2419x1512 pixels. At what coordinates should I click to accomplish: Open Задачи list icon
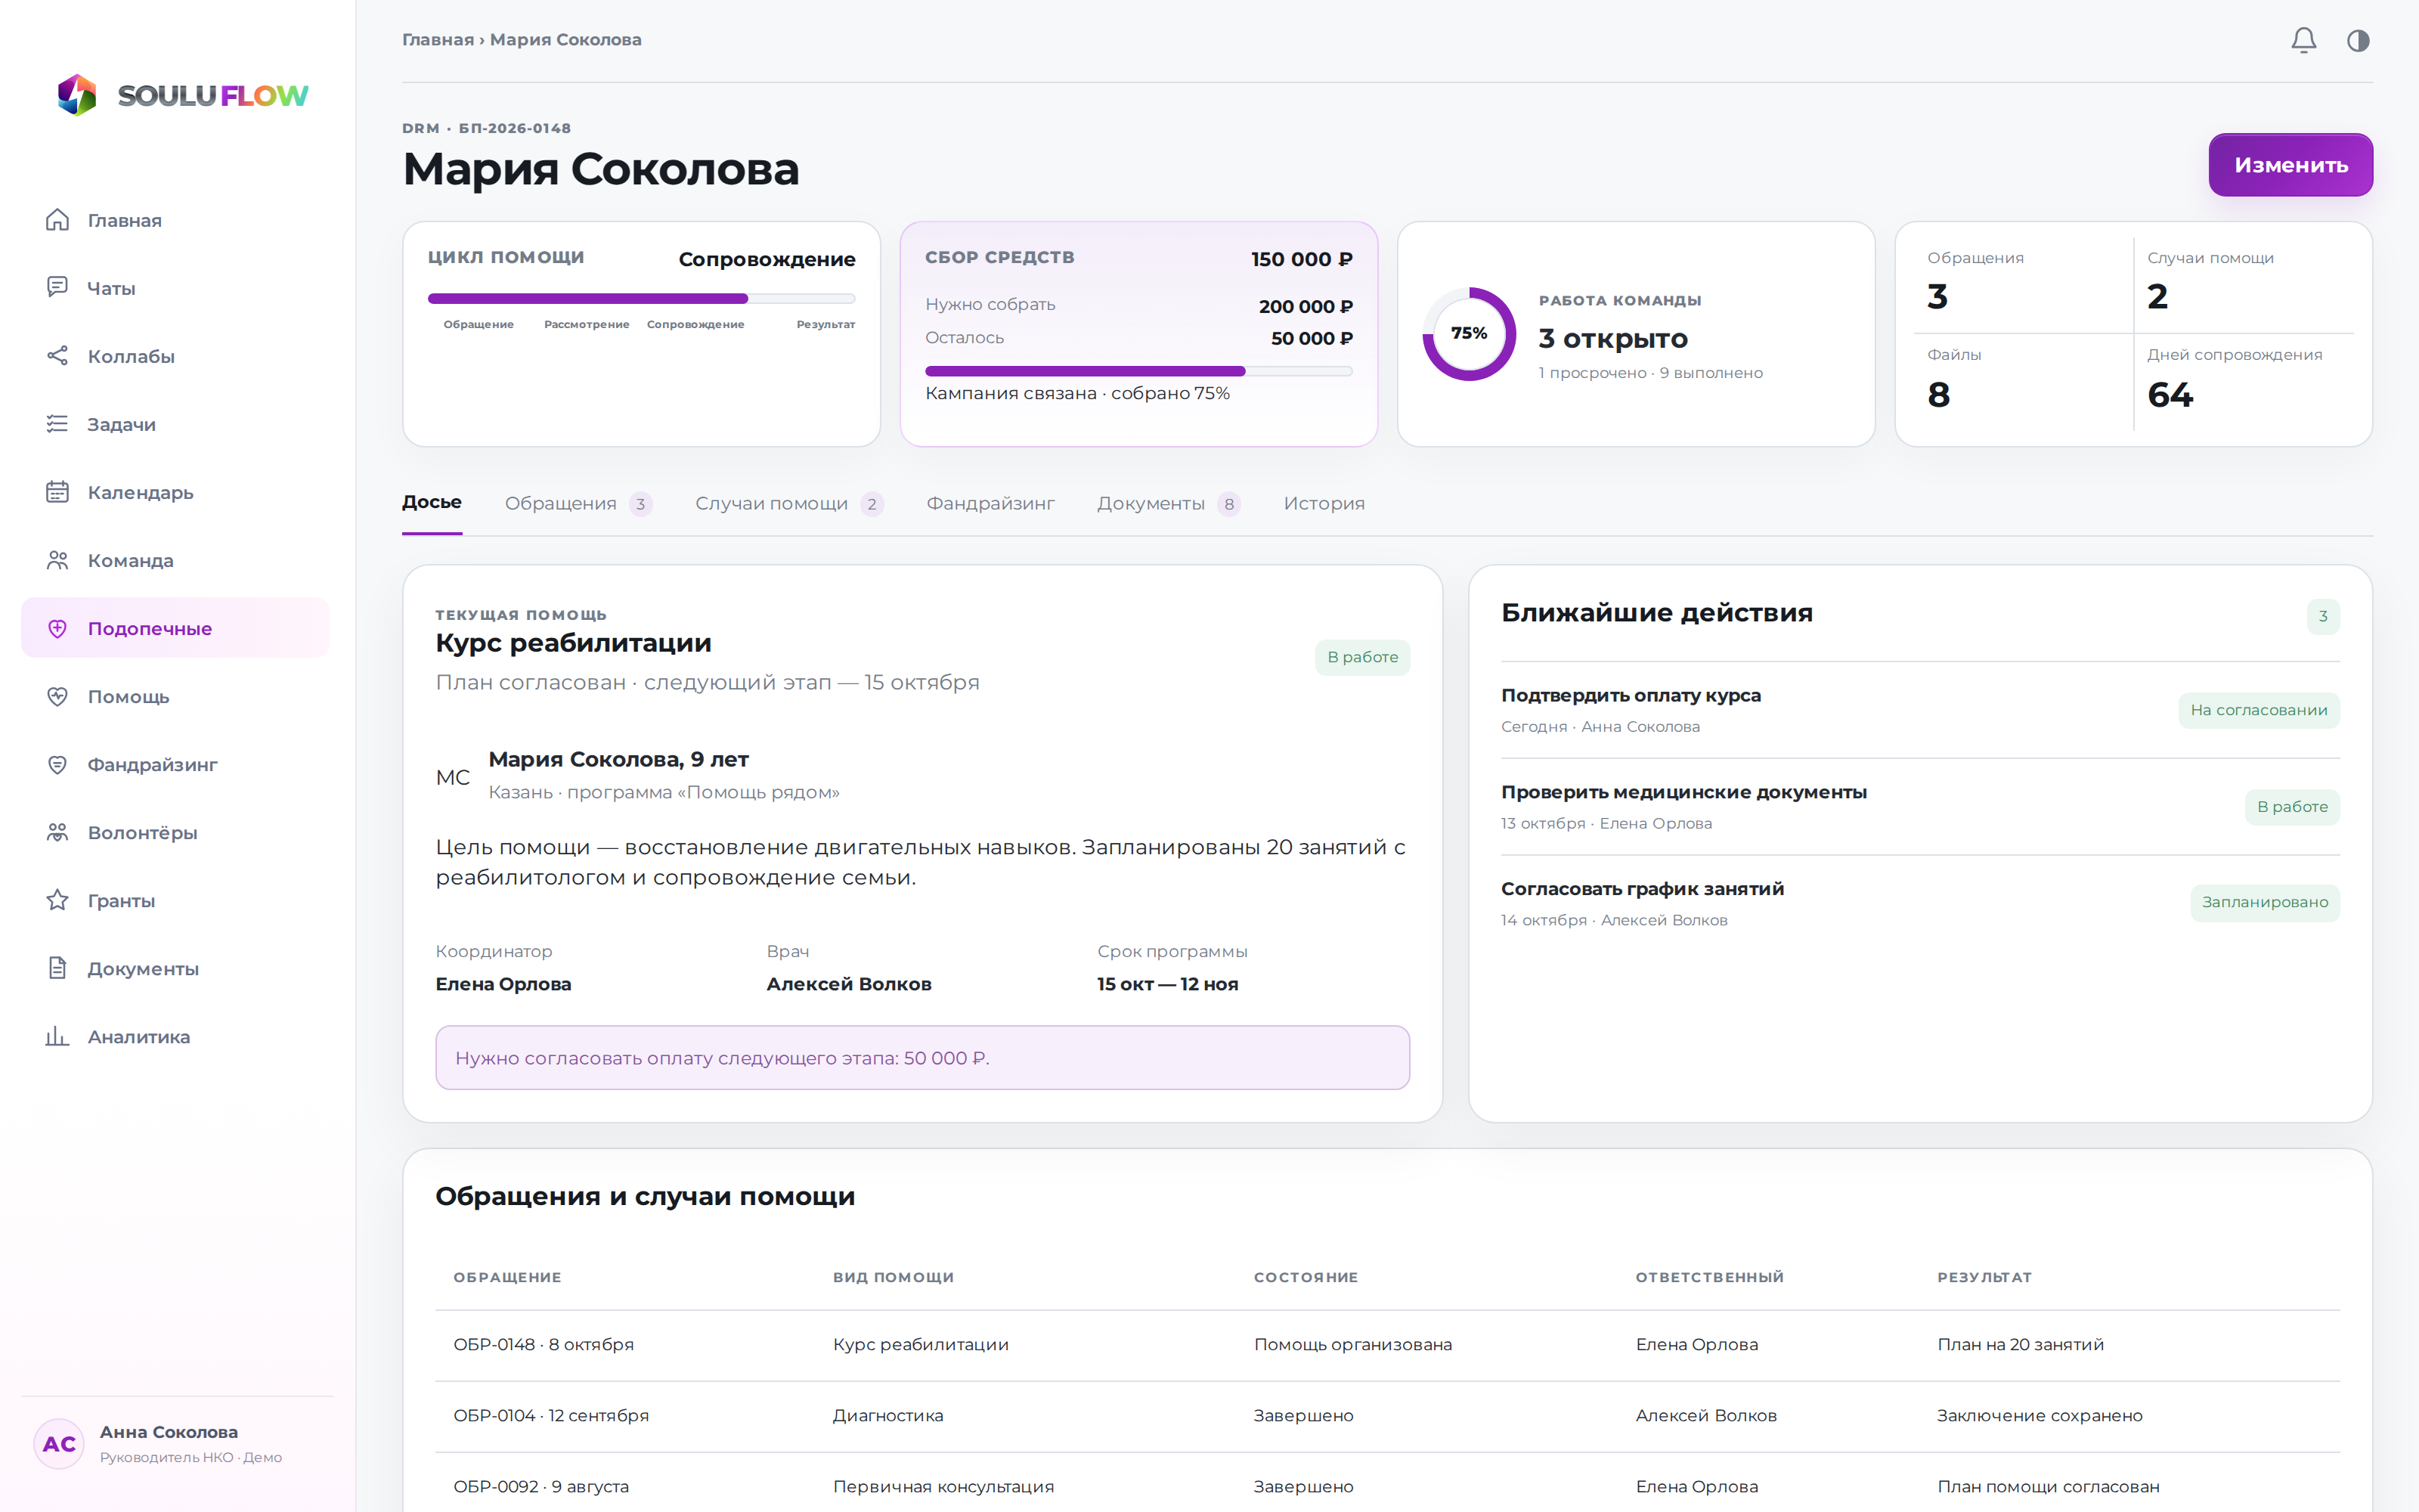(57, 424)
